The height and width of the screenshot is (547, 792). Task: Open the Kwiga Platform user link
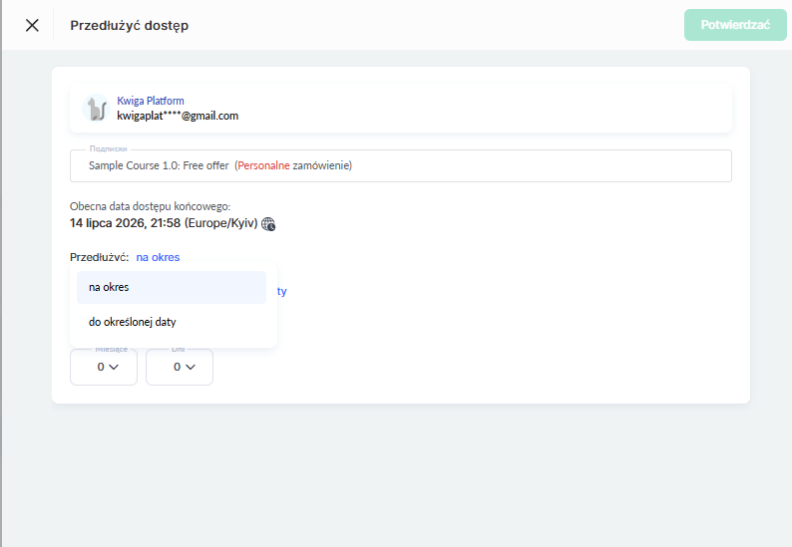[x=151, y=101]
